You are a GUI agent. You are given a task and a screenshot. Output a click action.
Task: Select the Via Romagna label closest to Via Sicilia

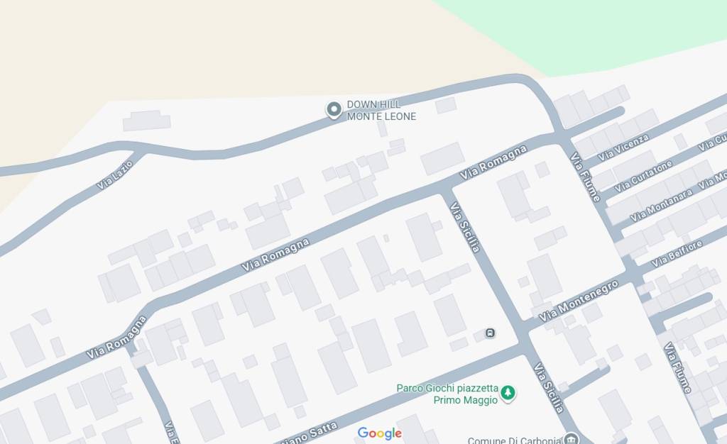tap(493, 162)
